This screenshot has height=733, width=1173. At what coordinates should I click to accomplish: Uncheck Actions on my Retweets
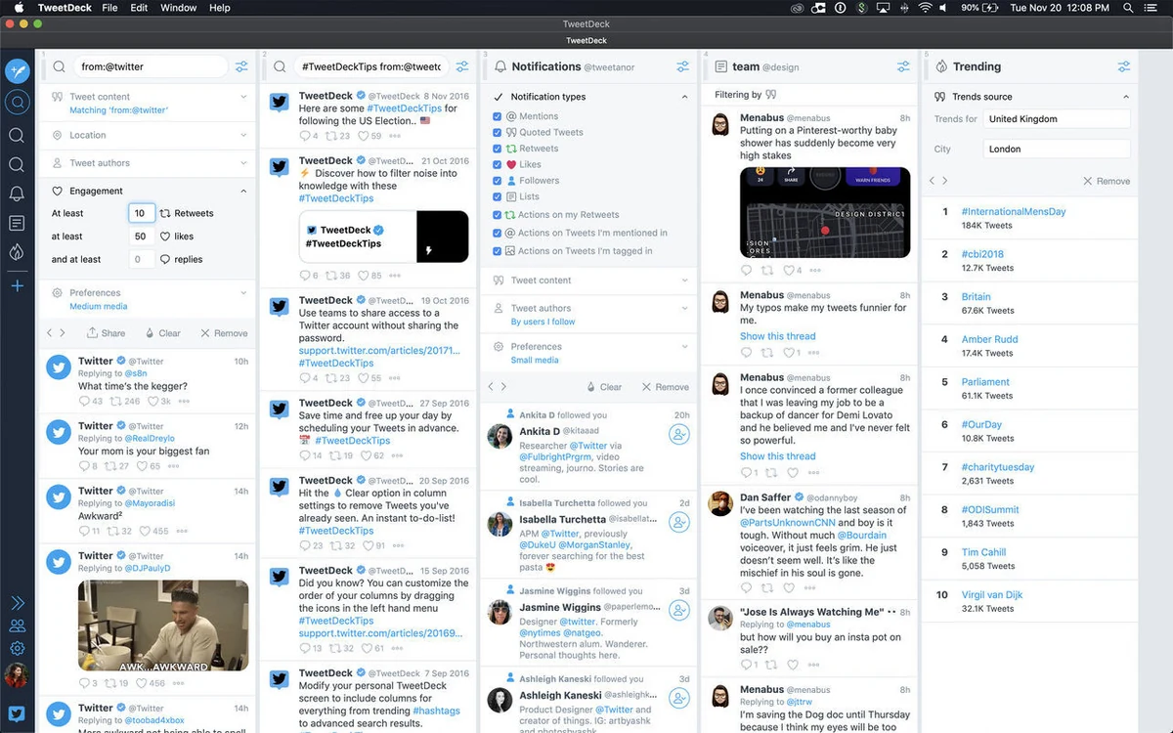click(498, 215)
